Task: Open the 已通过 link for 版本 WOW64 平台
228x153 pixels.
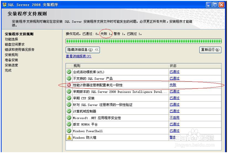Action: (174, 124)
